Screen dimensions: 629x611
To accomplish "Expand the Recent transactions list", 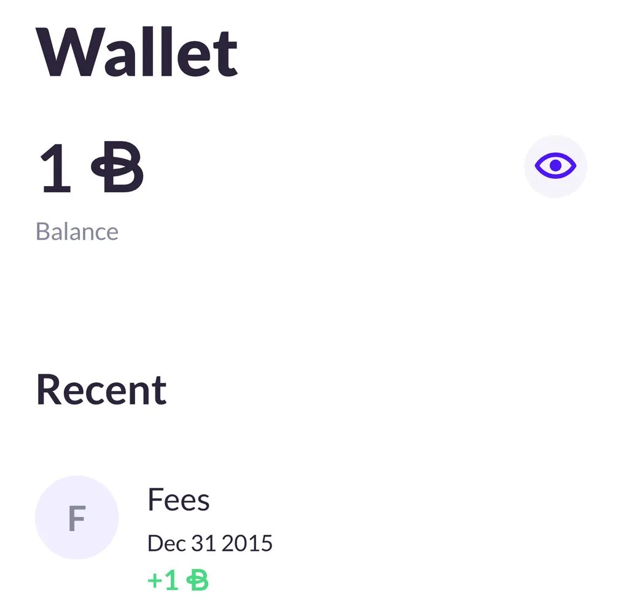I will [101, 388].
